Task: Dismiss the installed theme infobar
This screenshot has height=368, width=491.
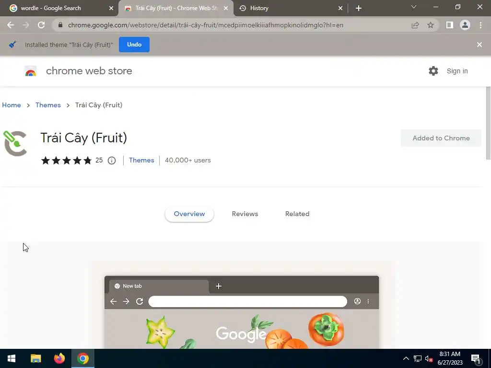Action: pyautogui.click(x=479, y=45)
